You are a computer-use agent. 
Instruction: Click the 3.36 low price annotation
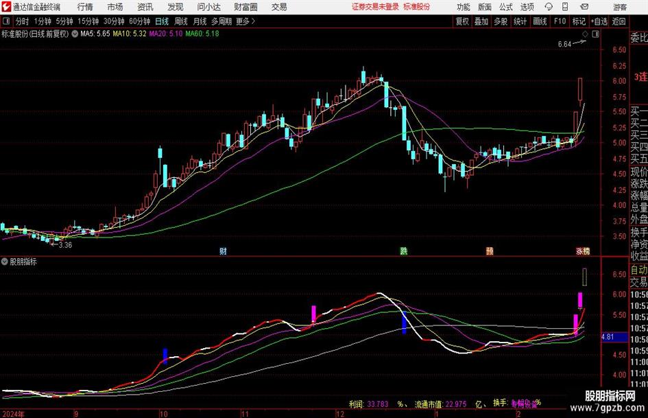coord(65,245)
